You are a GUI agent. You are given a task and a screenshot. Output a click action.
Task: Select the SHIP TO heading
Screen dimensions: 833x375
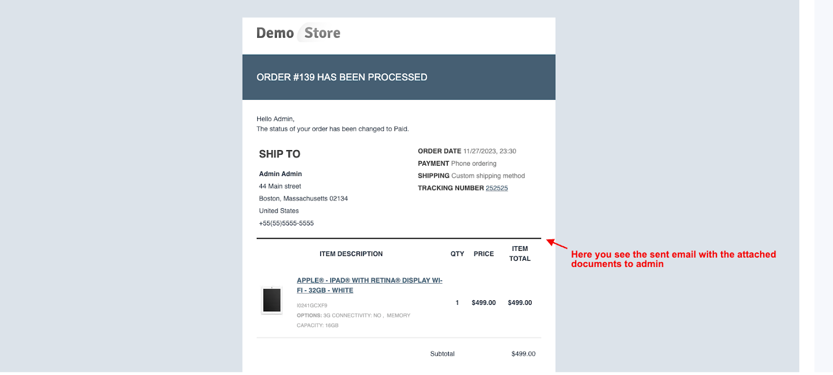point(280,154)
